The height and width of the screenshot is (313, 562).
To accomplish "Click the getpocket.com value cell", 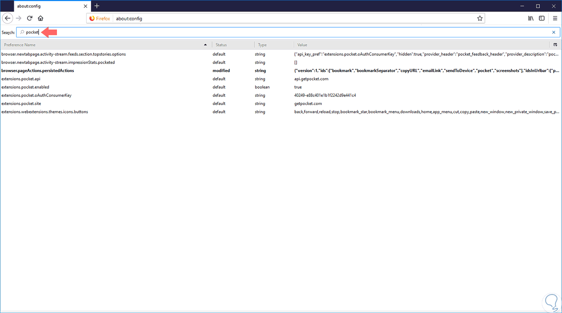I will tap(308, 104).
